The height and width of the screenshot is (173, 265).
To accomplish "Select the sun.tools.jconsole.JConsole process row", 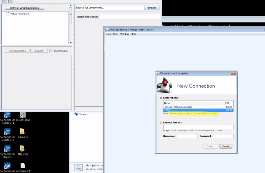I will pos(198,107).
